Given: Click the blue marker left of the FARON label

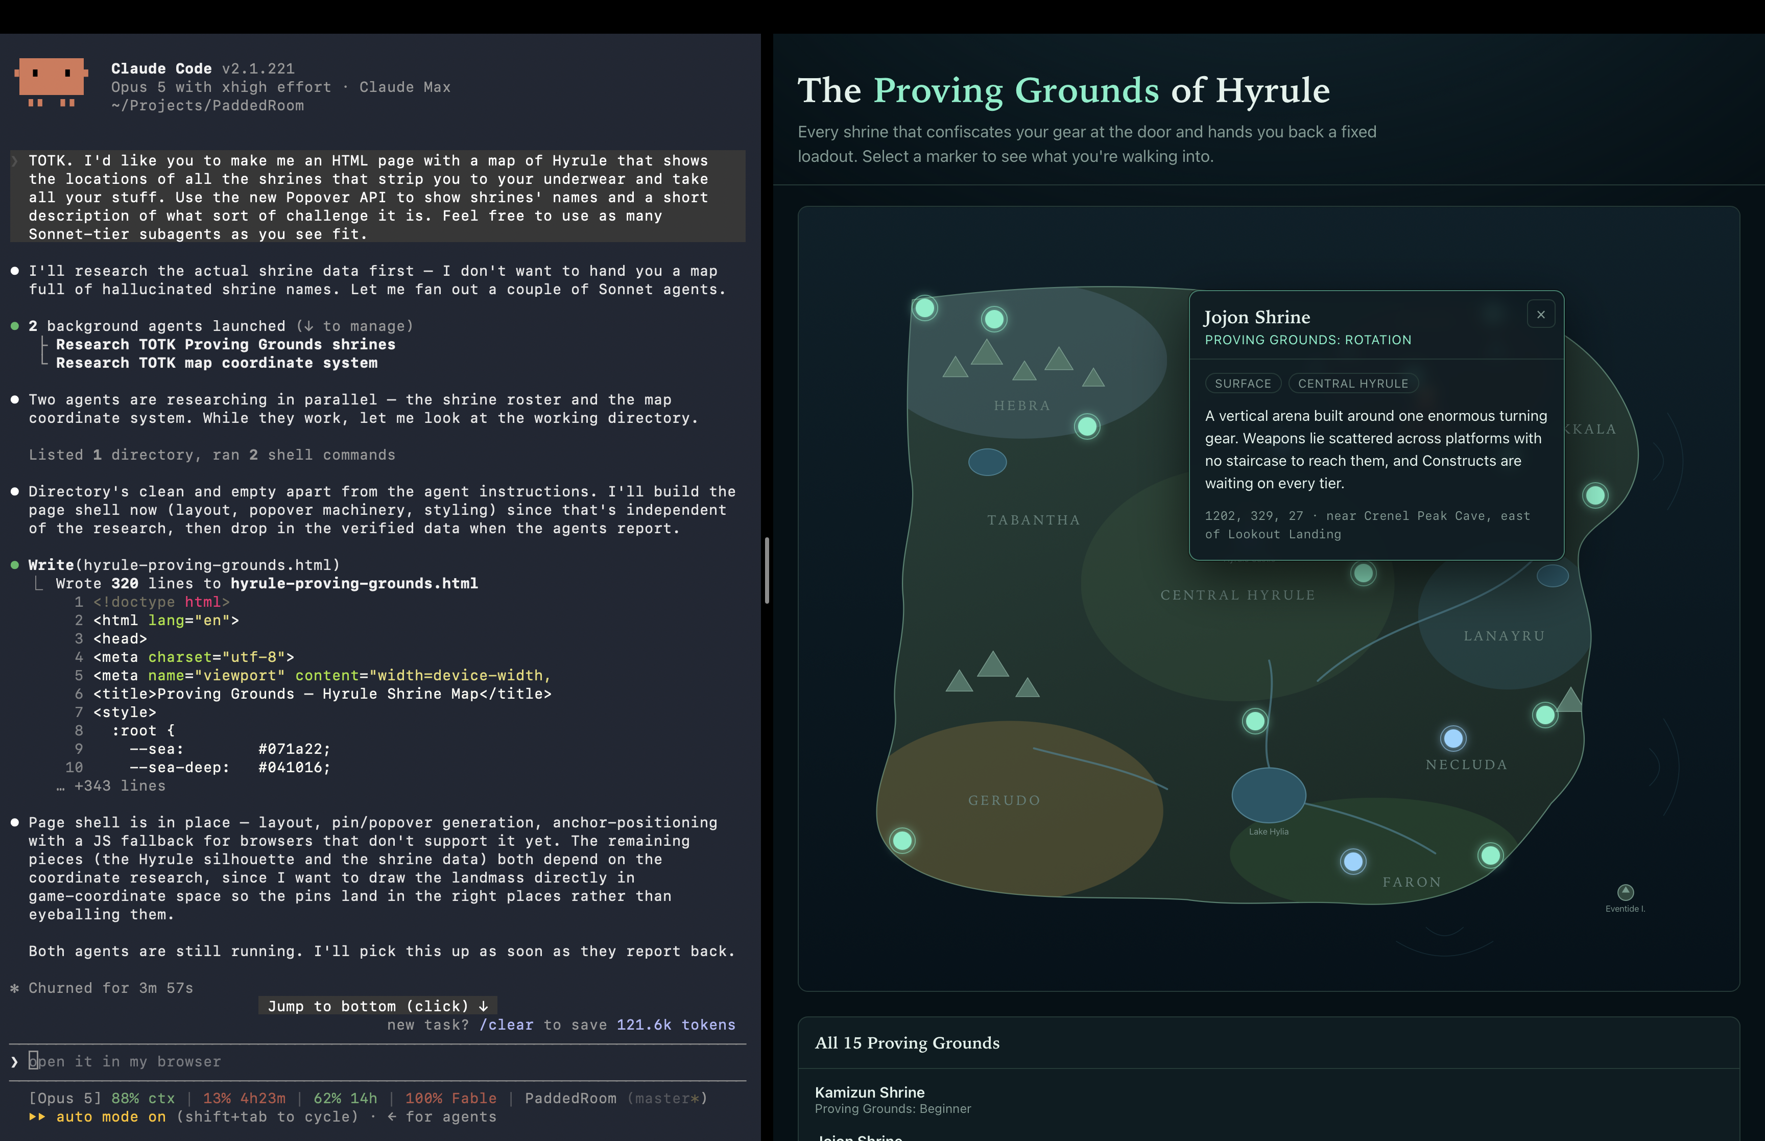Looking at the screenshot, I should [x=1353, y=862].
